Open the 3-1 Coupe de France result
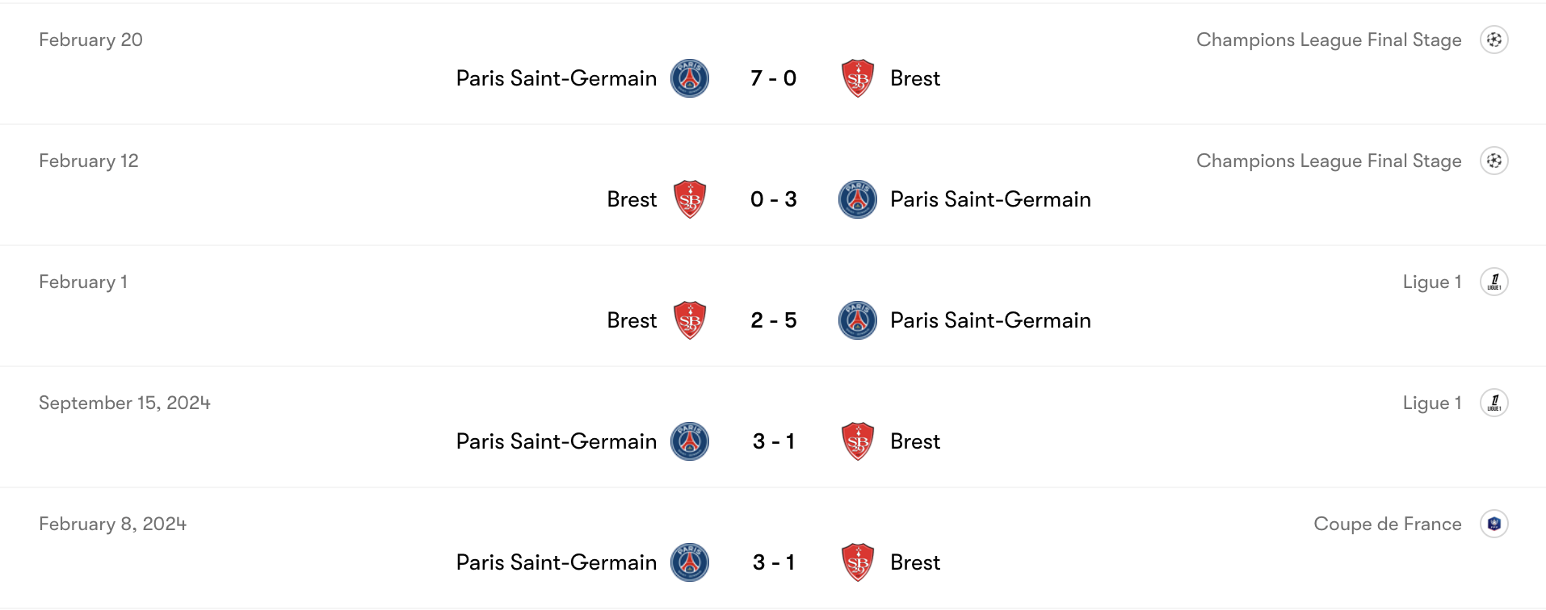The height and width of the screenshot is (610, 1546). click(773, 562)
